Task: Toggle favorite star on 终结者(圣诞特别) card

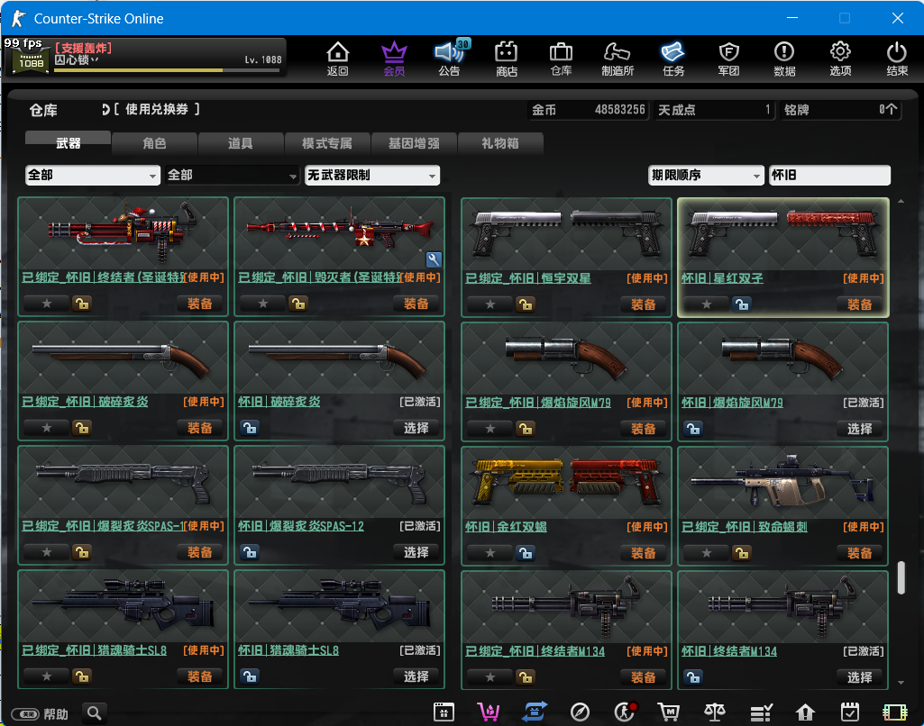Action: tap(47, 304)
